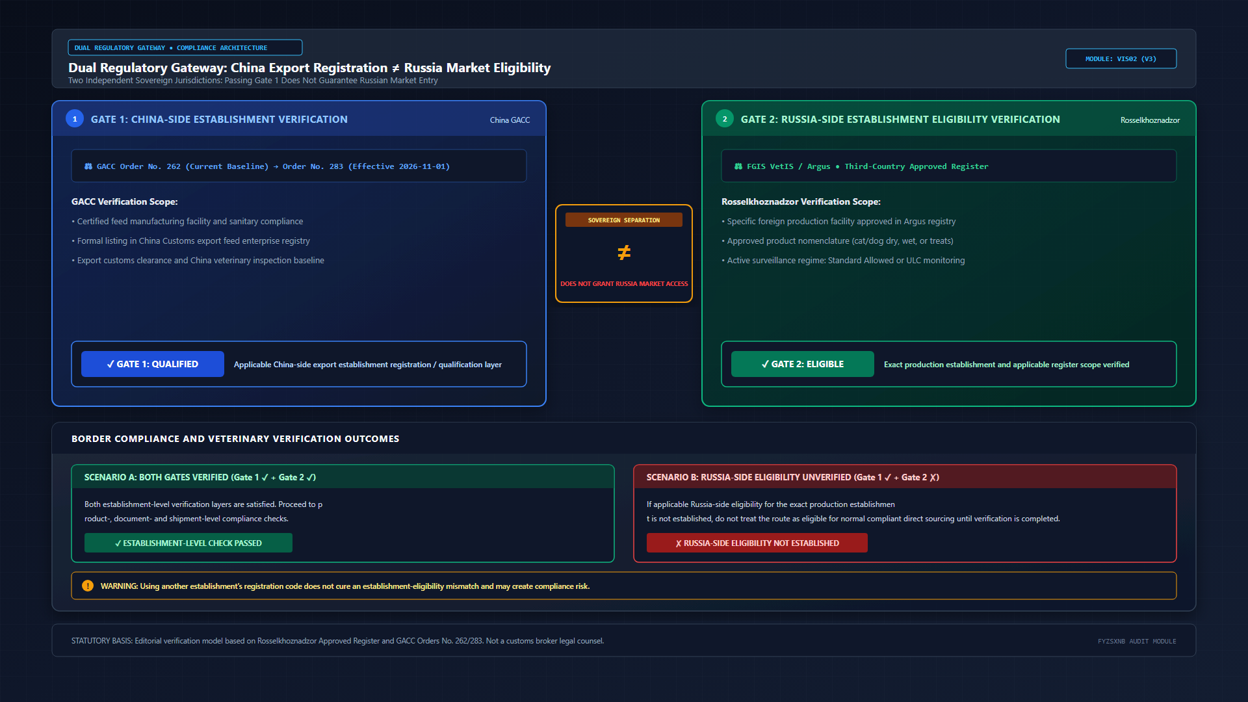The width and height of the screenshot is (1248, 702).
Task: Select the Scenario B header bar
Action: tap(905, 477)
